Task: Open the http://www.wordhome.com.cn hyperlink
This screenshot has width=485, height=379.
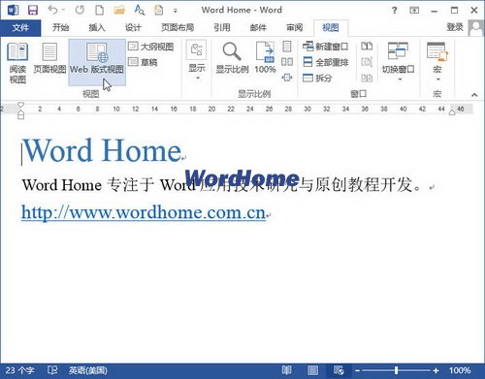Action: tap(144, 212)
